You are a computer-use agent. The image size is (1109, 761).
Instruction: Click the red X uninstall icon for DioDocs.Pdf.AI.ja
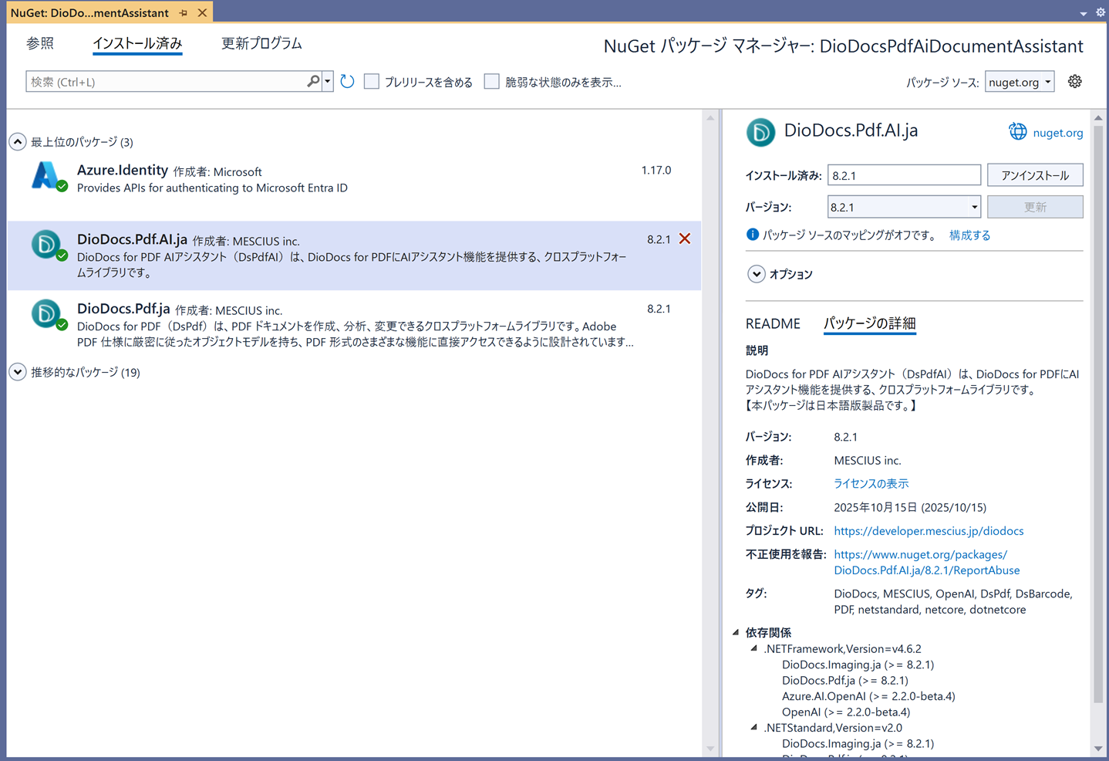[685, 239]
